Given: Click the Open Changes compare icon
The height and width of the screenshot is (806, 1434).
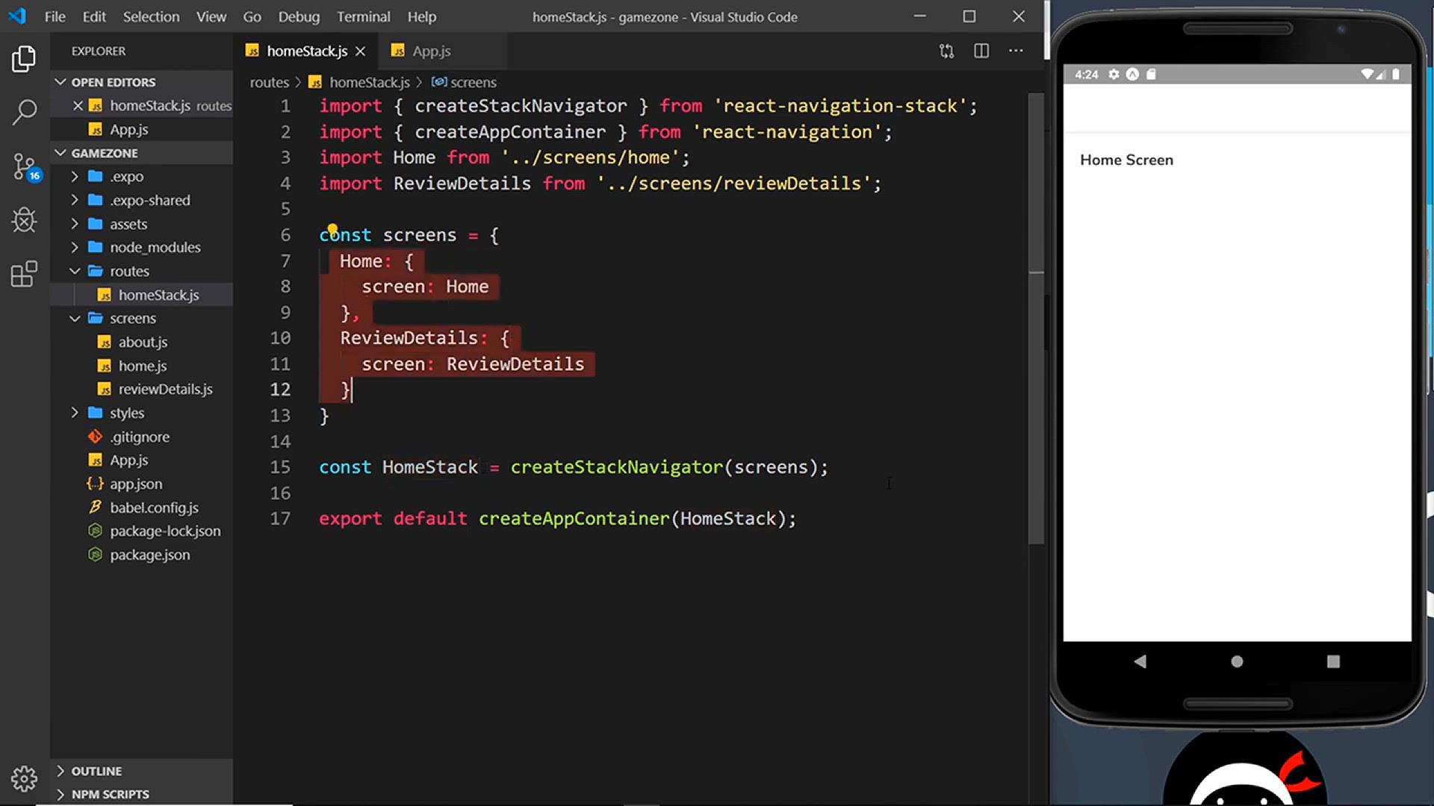Looking at the screenshot, I should (x=946, y=51).
